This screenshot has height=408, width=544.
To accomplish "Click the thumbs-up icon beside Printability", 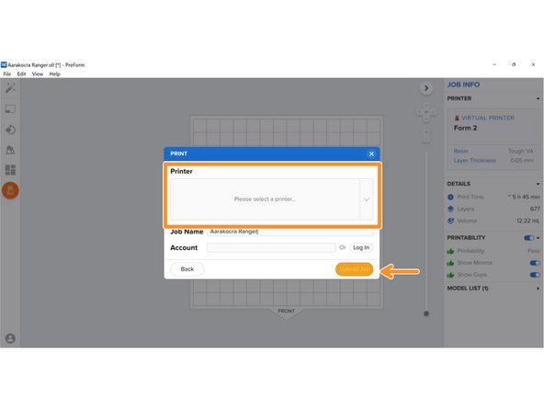I will click(450, 251).
